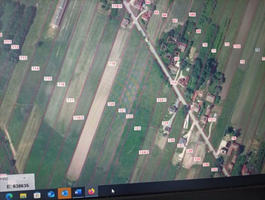This screenshot has height=200, width=265.
Task: Pick parcel label 71
Action: [x=214, y=51]
